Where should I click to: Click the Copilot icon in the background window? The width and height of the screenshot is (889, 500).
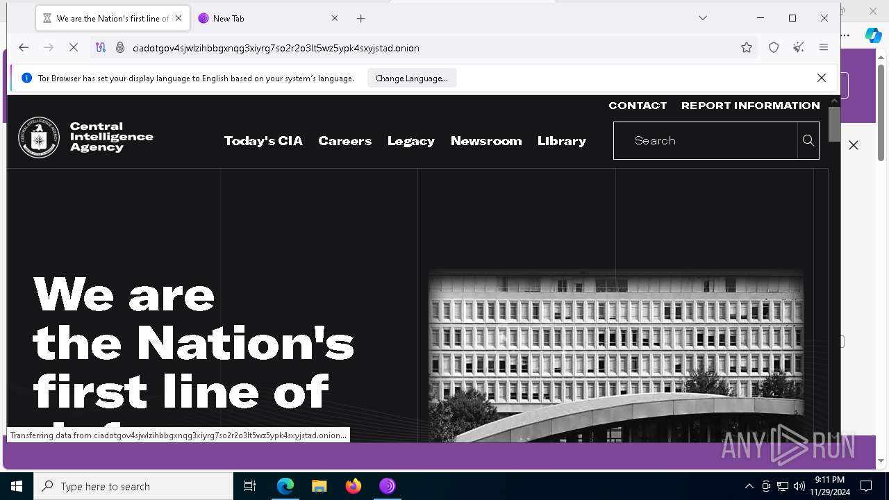click(873, 35)
